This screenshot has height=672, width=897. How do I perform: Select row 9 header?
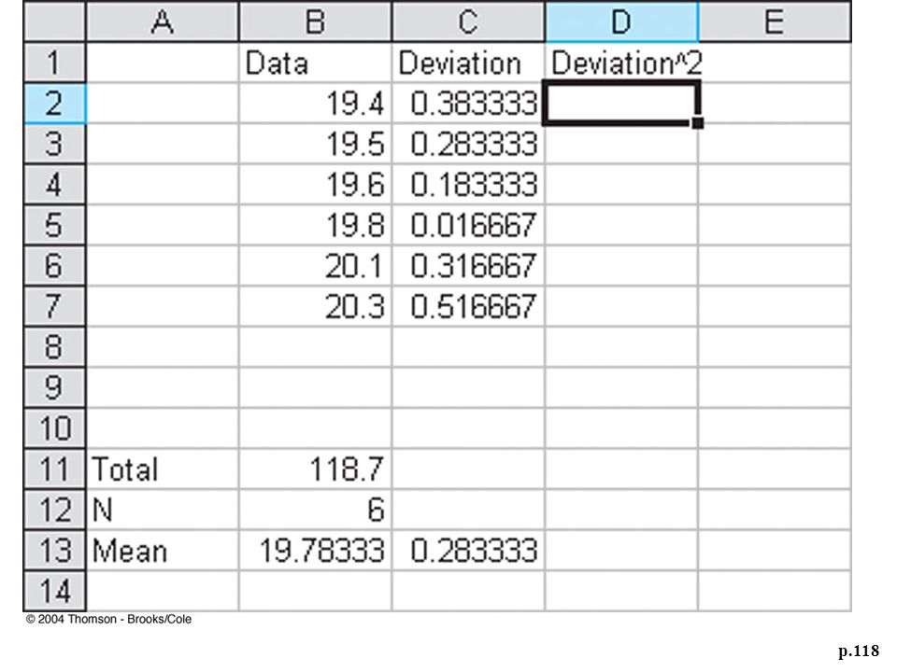tap(54, 387)
